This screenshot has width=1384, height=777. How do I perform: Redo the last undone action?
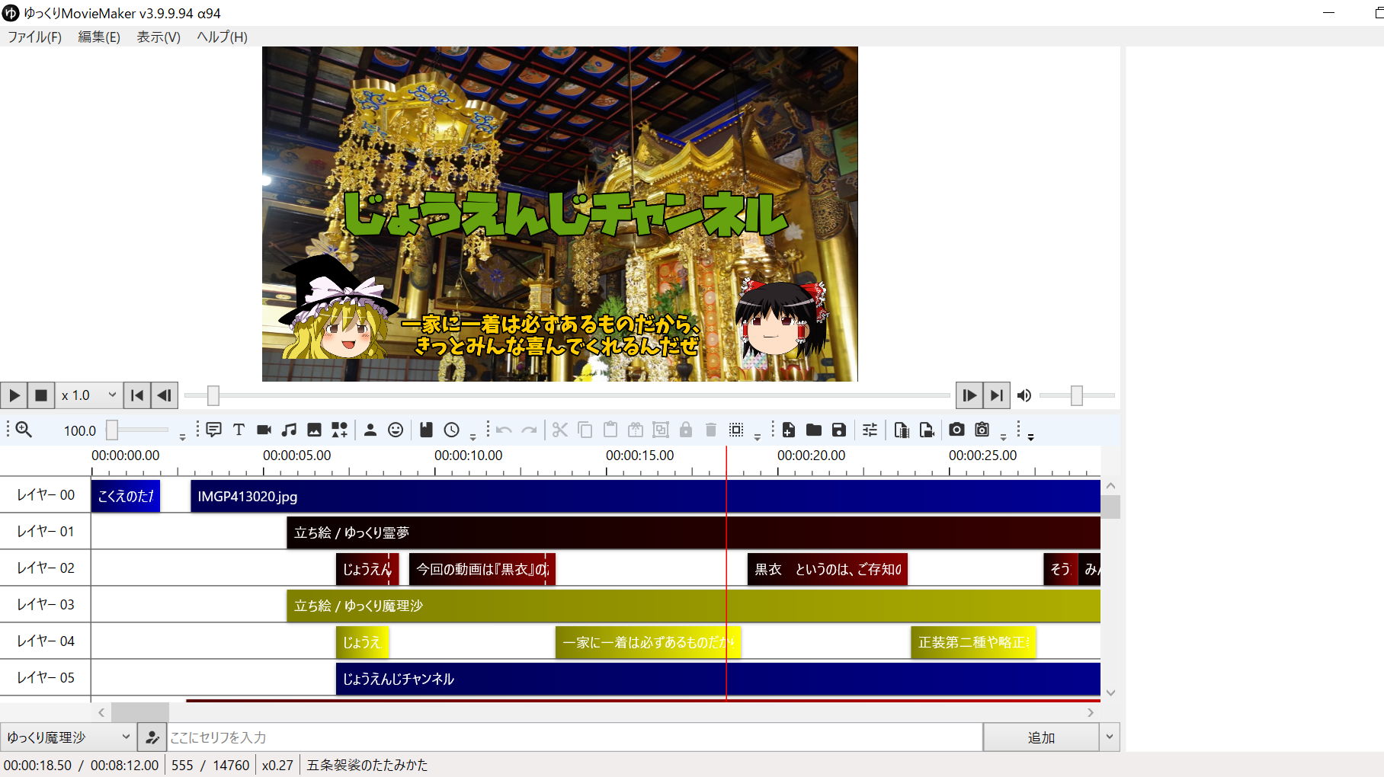click(x=529, y=430)
